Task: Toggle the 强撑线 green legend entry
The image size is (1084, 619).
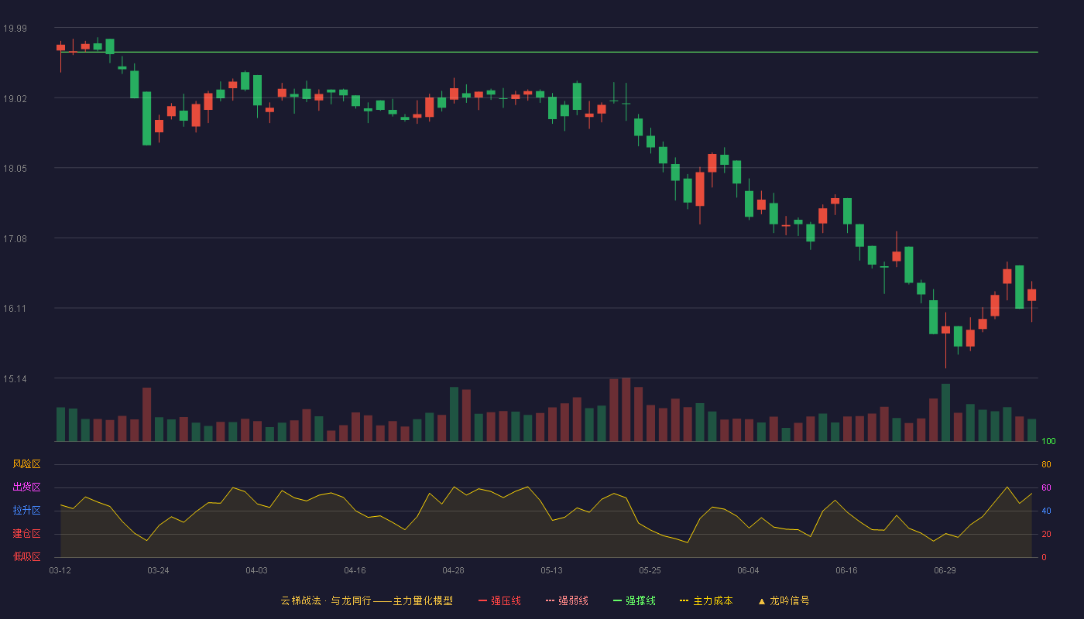Action: click(x=634, y=600)
